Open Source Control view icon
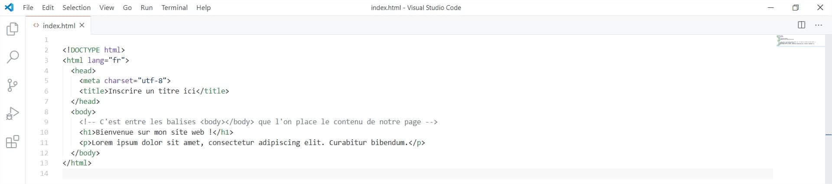The height and width of the screenshot is (184, 832). [13, 85]
